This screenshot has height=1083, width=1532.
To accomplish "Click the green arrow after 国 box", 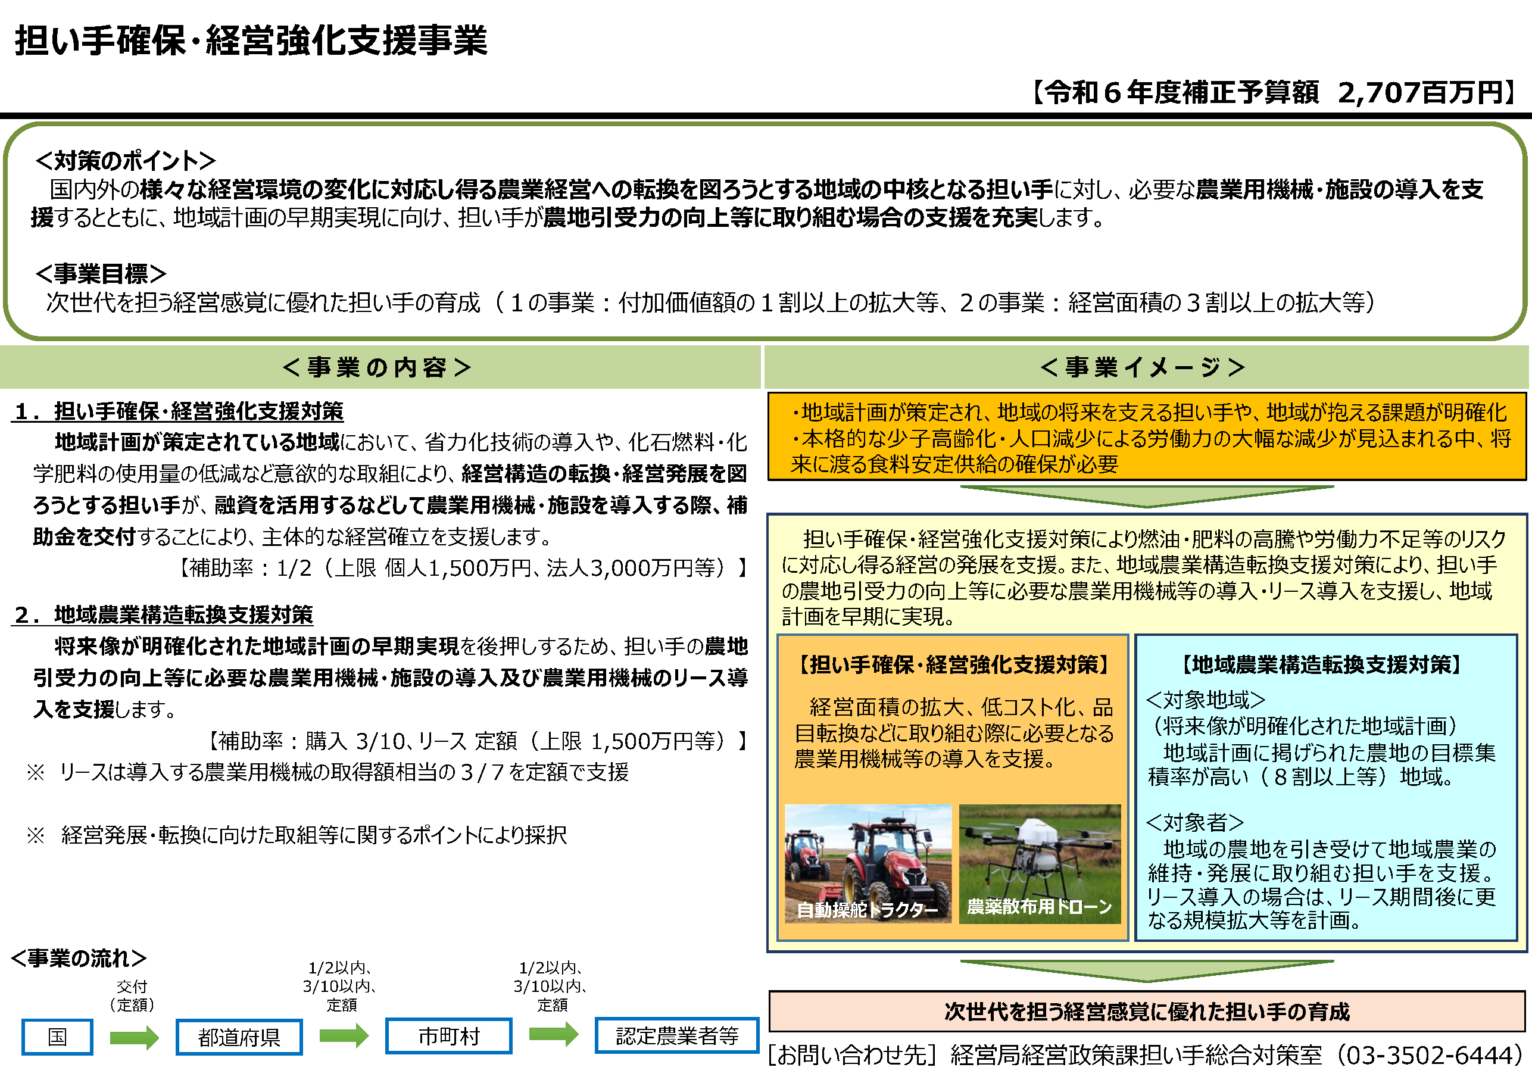I will click(x=134, y=1037).
